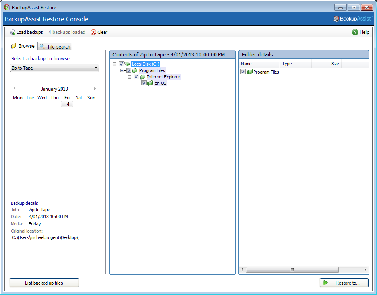Click the Media value Friday
Screen dimensions: 377x295
coord(35,224)
